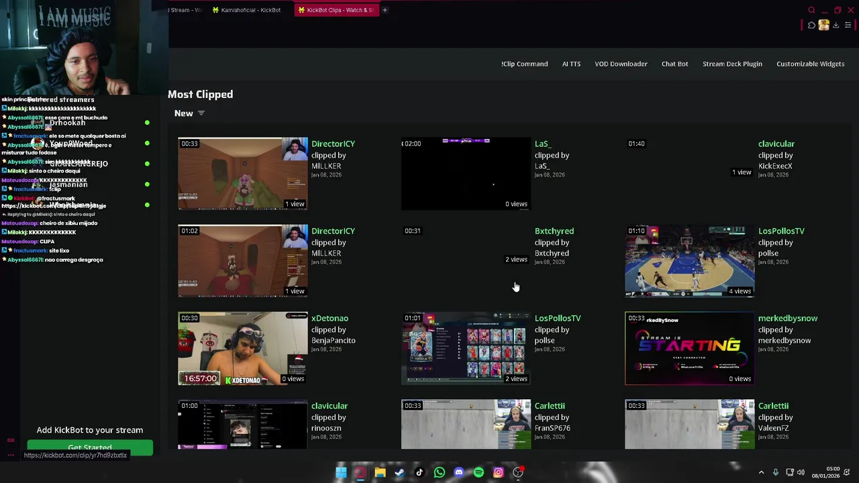Open TikTok app on taskbar
859x483 pixels.
(419, 472)
